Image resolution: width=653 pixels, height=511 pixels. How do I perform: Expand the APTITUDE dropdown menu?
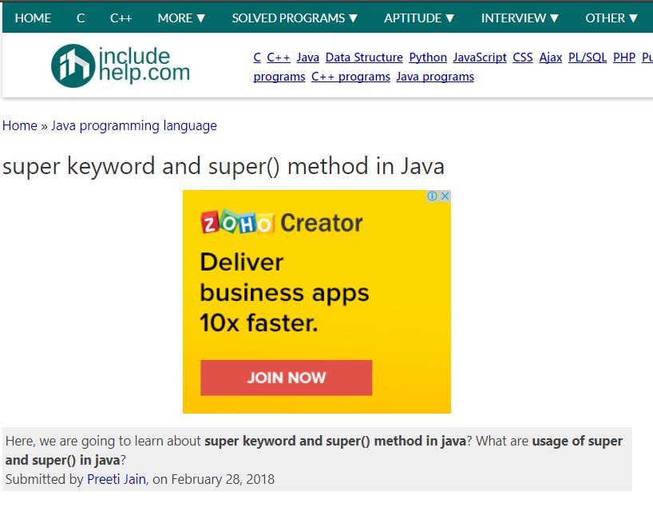pos(419,18)
